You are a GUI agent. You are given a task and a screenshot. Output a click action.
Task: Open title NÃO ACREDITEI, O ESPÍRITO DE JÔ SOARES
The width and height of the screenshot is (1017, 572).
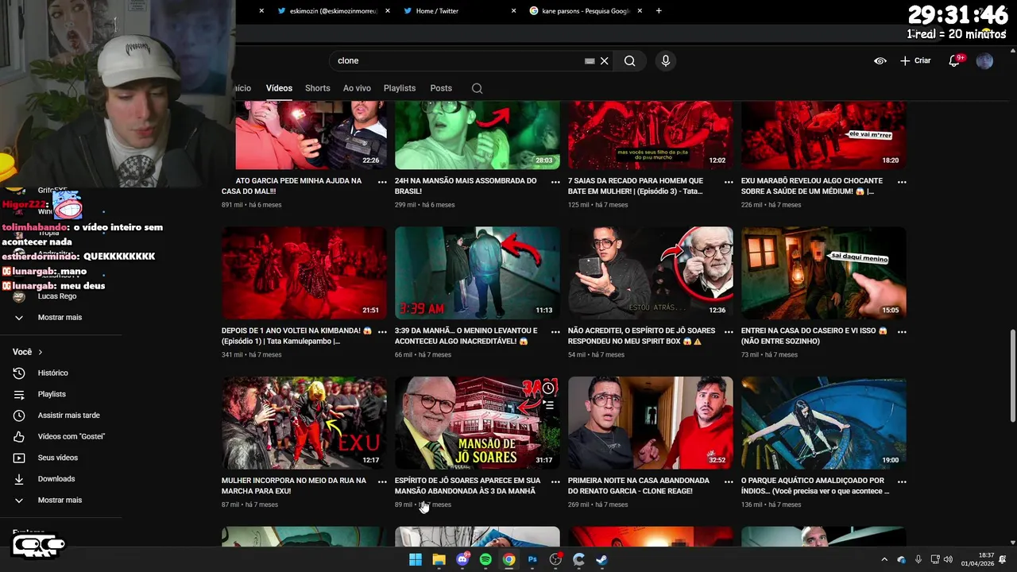click(642, 335)
